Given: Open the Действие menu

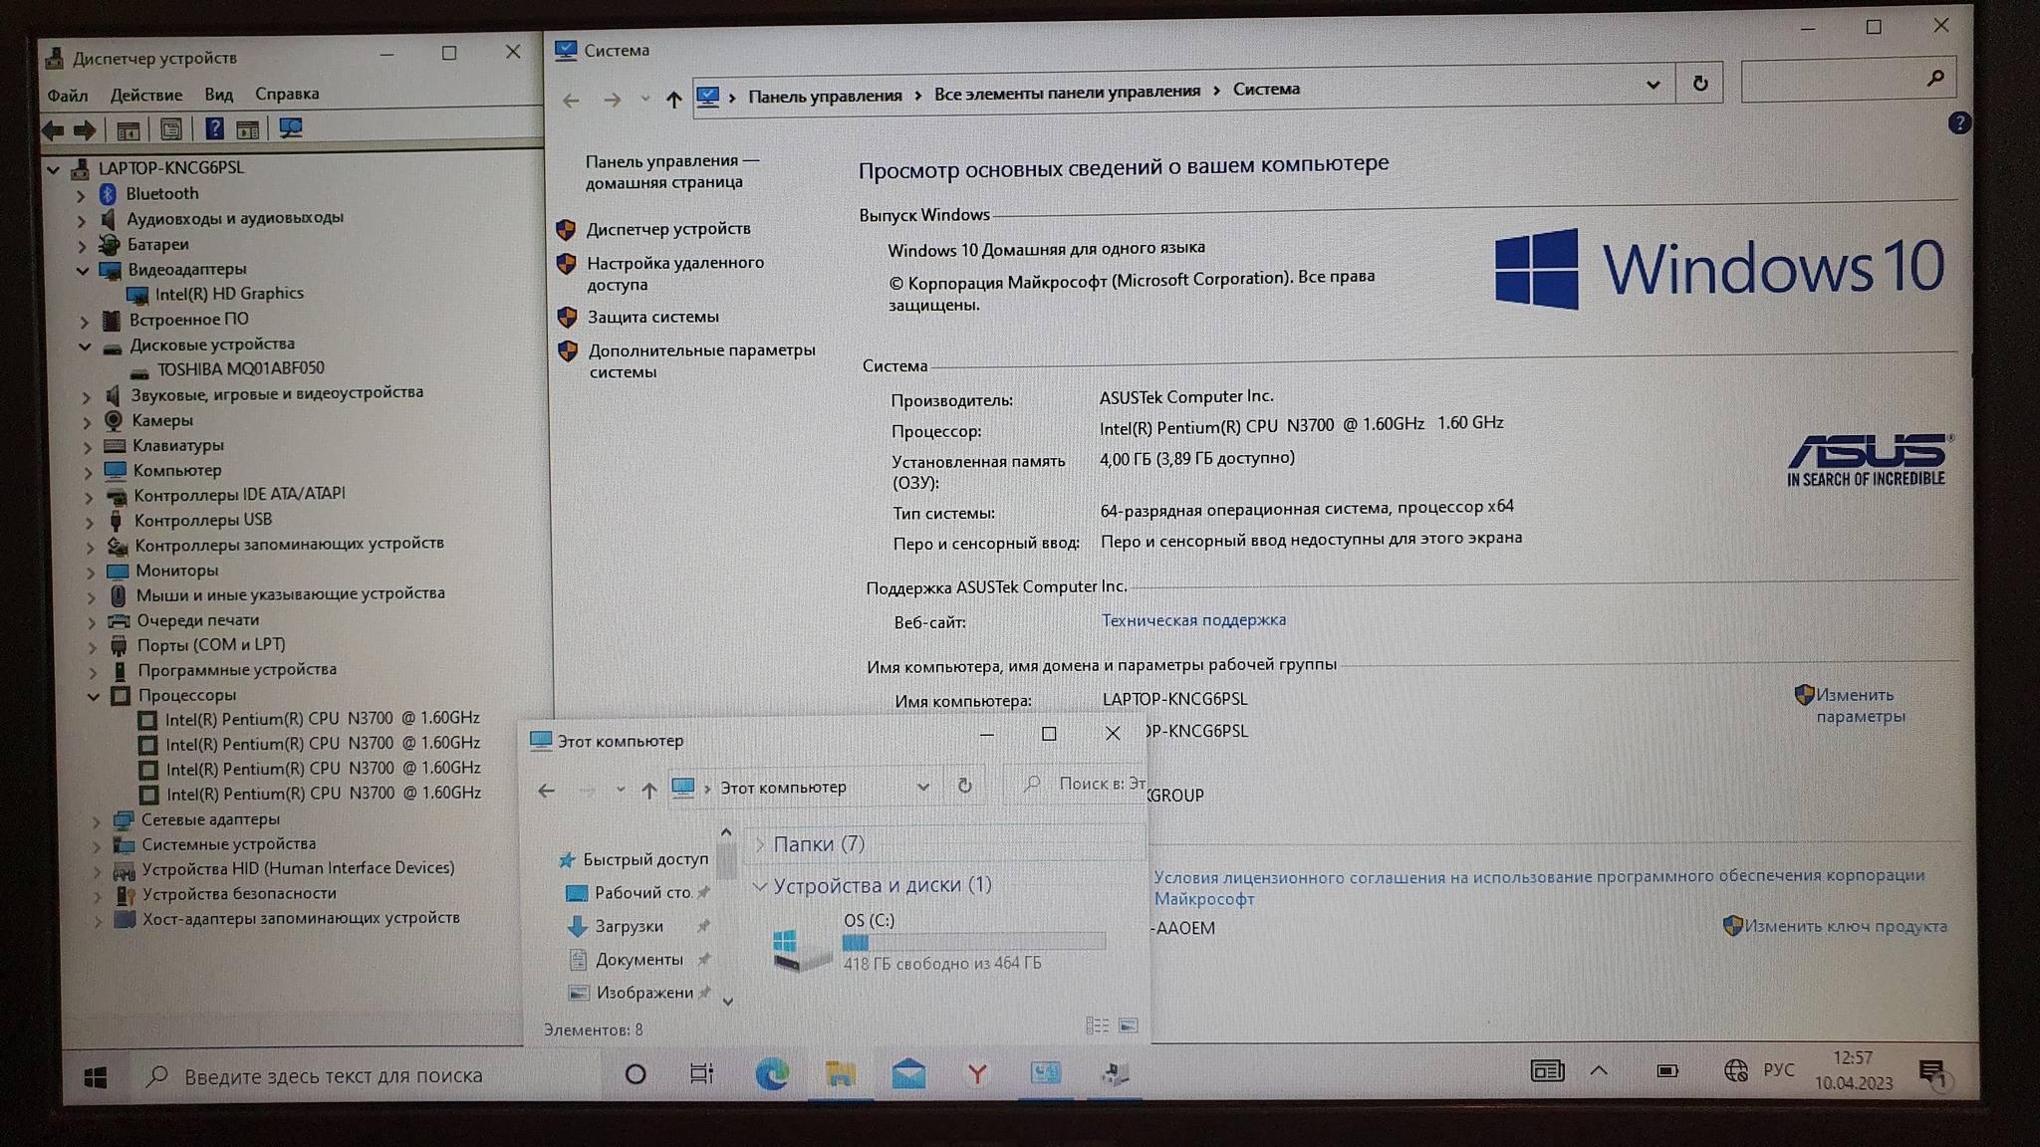Looking at the screenshot, I should (x=145, y=95).
